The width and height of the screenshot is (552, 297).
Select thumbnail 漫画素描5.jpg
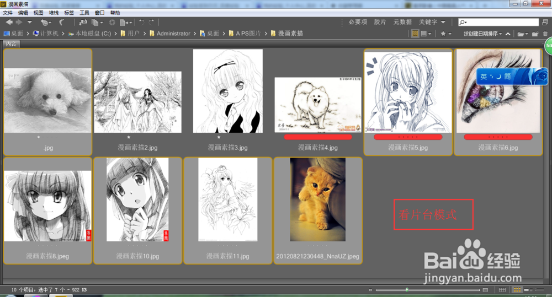point(408,92)
